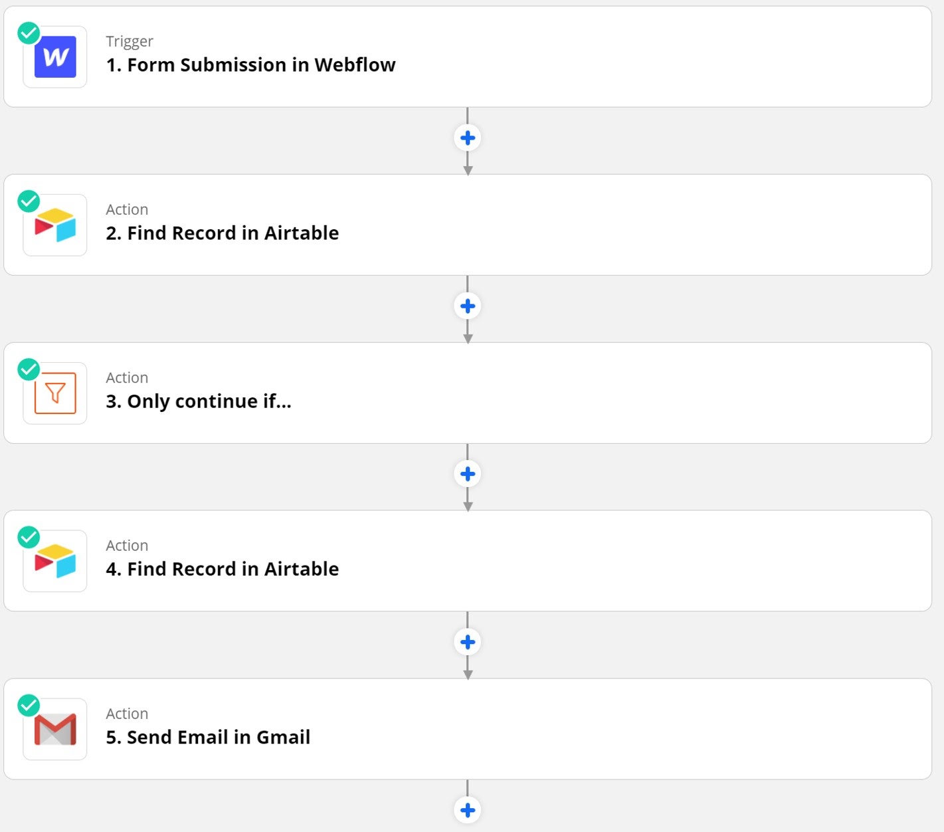Add a step after the Webflow trigger
The image size is (944, 832).
(468, 138)
